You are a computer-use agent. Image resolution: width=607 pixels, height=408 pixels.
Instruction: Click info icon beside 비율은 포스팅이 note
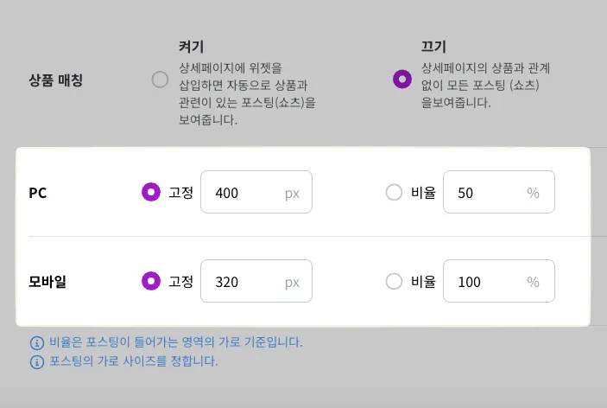coord(36,343)
